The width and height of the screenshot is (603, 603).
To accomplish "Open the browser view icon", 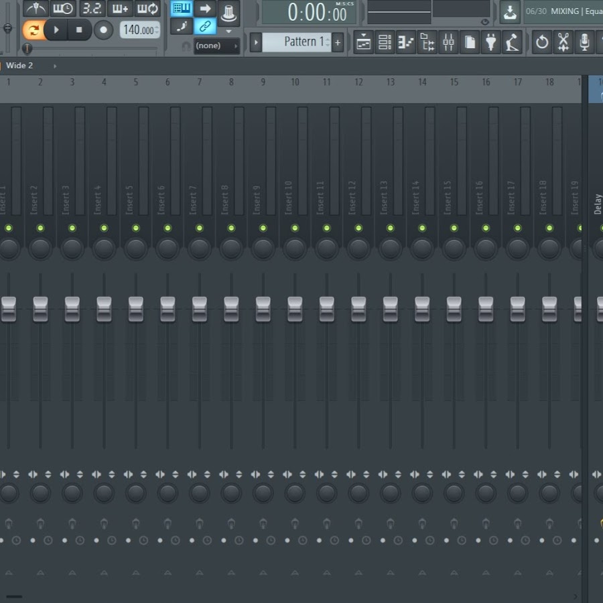I will click(x=427, y=42).
